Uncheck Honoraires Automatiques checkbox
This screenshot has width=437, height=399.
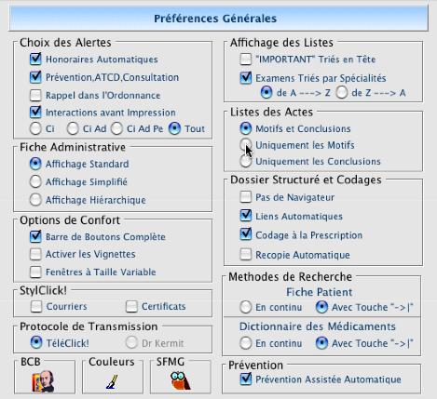pyautogui.click(x=35, y=59)
